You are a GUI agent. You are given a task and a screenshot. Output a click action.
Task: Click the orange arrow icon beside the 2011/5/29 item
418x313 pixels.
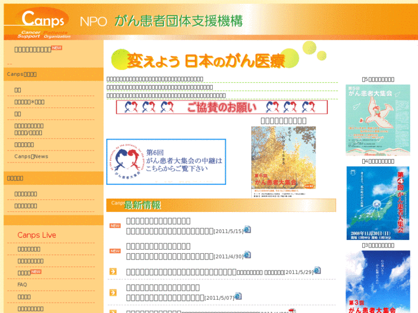coord(113,272)
